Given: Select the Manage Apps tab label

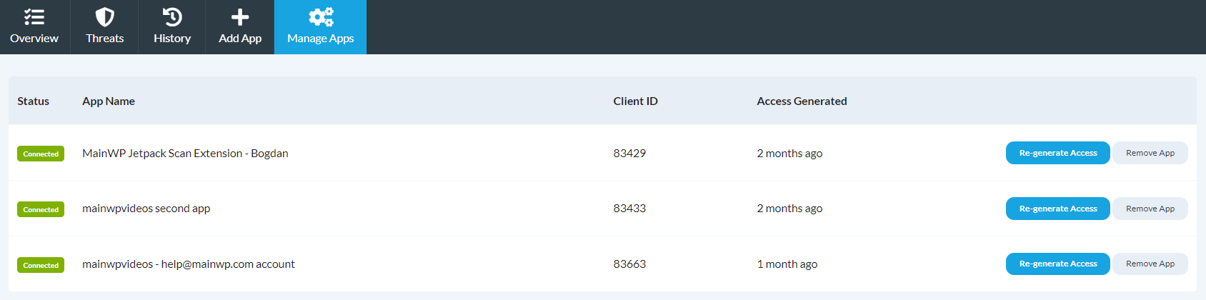Looking at the screenshot, I should [x=321, y=39].
